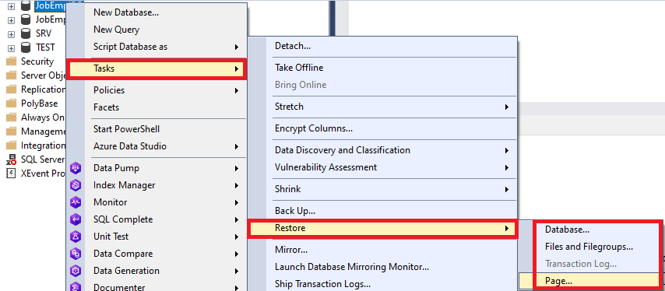Click the Data Compare icon
The height and width of the screenshot is (291, 665).
click(x=76, y=254)
